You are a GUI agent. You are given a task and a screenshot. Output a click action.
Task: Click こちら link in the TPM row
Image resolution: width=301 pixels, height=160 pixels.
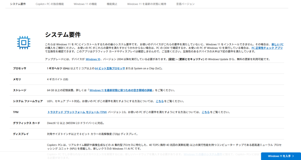coord(205,112)
